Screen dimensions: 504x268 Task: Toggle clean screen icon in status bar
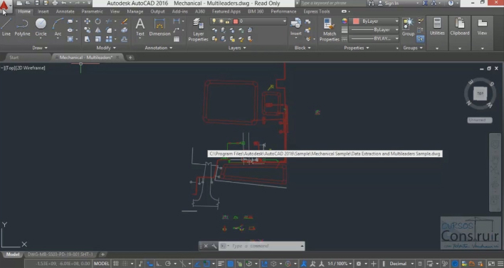(x=491, y=264)
